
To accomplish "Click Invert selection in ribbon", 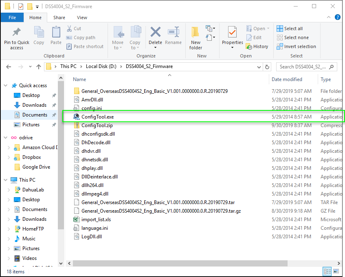I will coord(296,46).
